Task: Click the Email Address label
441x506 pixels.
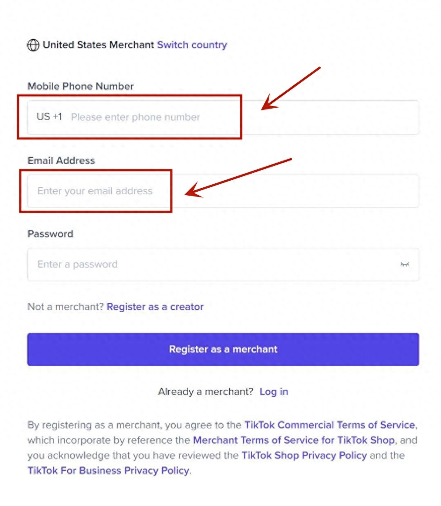Action: 61,160
